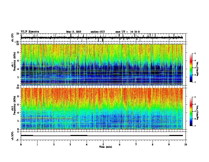Click time axis tick label "3"
Image resolution: width=209 pixels, height=162 pixels.
pyautogui.click(x=70, y=145)
